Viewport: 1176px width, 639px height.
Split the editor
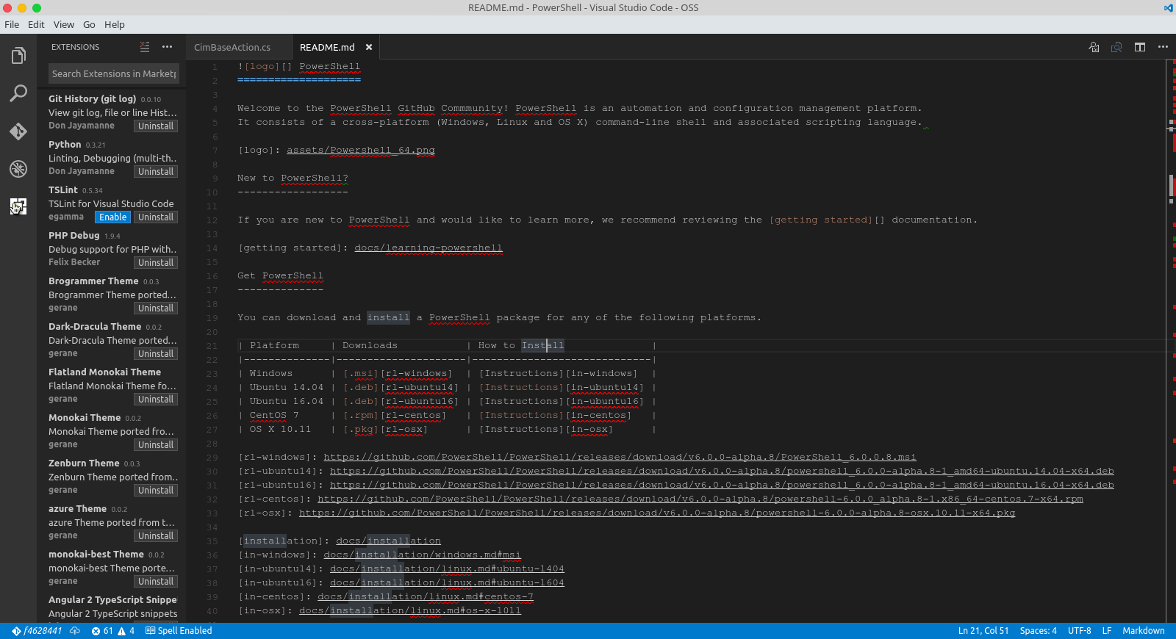[1140, 47]
